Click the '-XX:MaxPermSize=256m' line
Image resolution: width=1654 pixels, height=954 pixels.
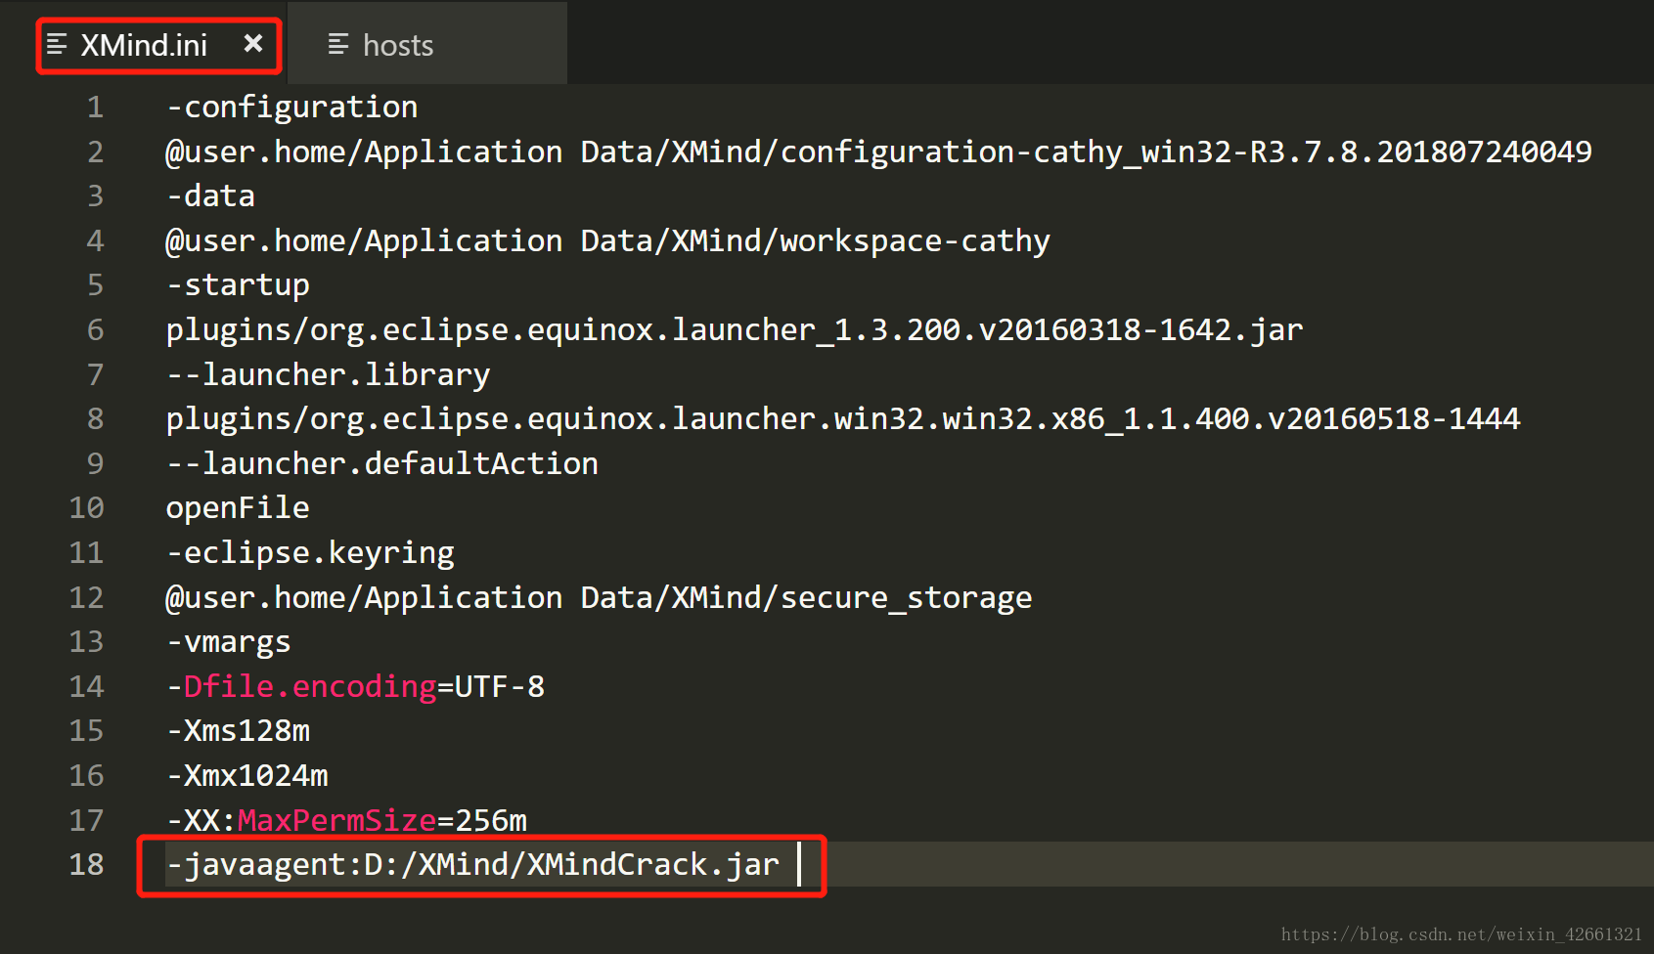coord(346,819)
